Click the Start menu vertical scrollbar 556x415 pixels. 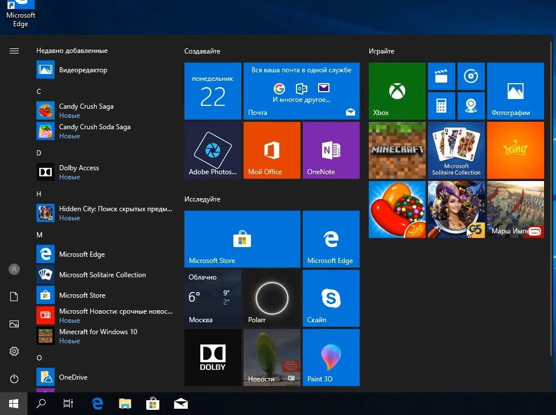pyautogui.click(x=551, y=199)
